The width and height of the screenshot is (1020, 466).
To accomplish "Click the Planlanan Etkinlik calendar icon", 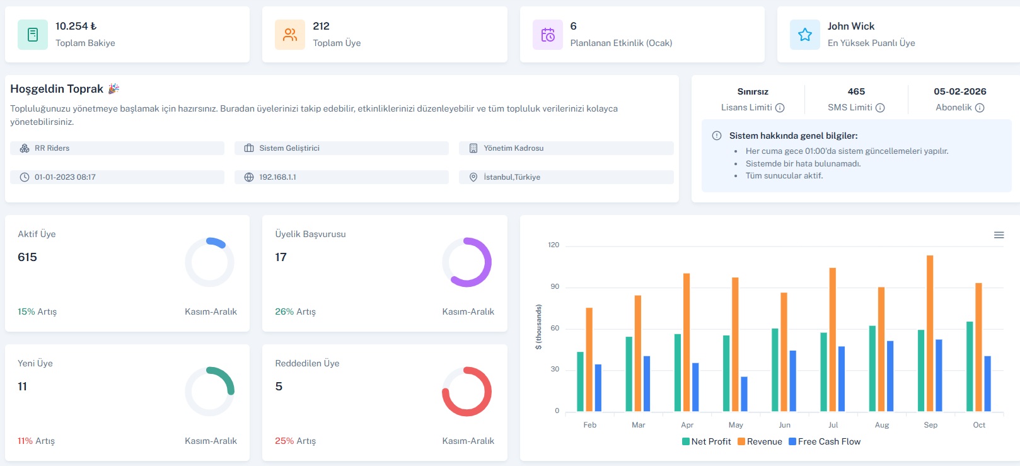I will [x=548, y=35].
